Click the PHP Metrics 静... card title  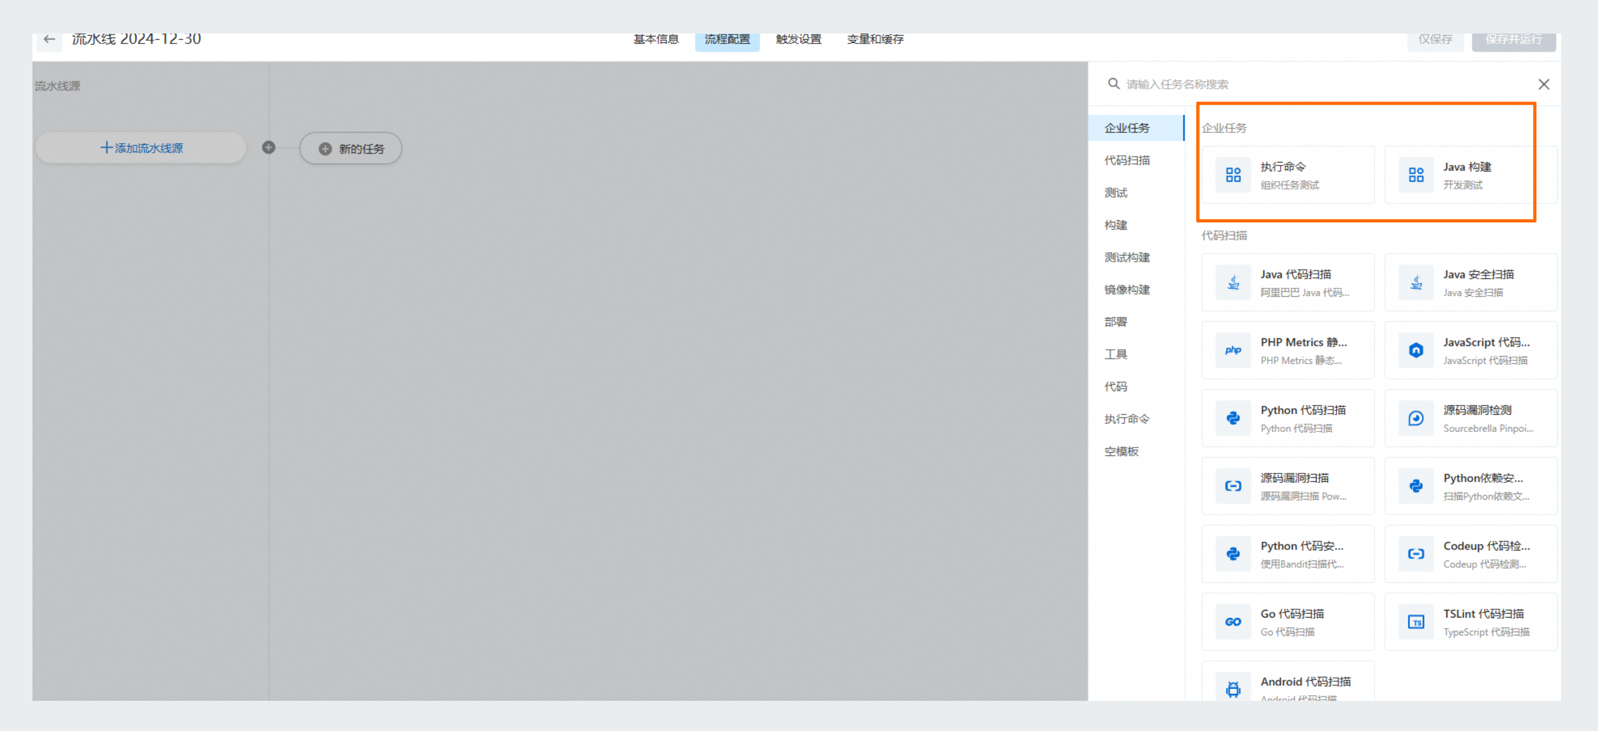[x=1303, y=342]
